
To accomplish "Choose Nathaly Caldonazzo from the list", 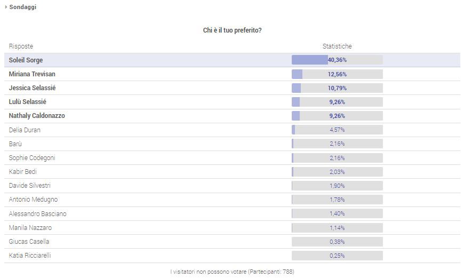I will tap(37, 116).
